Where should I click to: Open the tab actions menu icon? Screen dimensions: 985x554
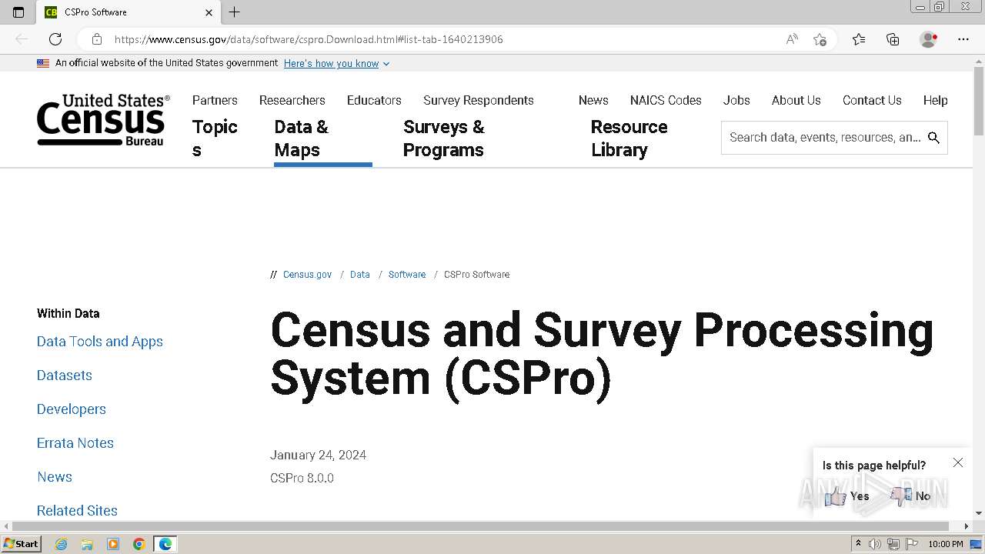tap(18, 12)
